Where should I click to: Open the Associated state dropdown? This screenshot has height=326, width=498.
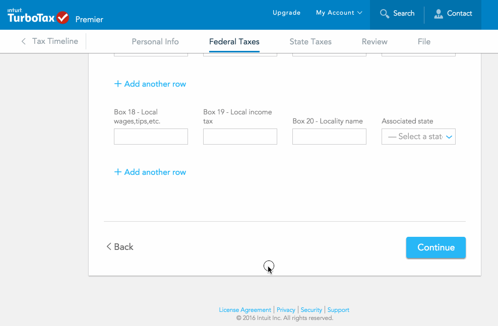418,137
